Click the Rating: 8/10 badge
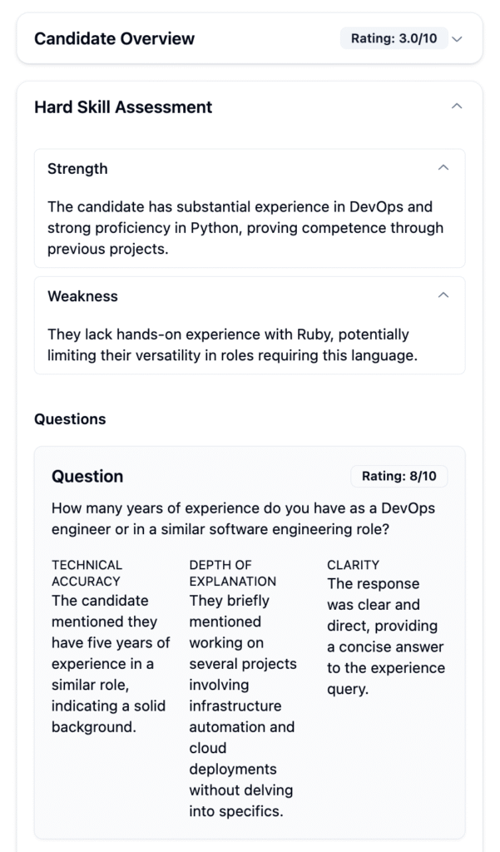Viewport: 500px width, 852px height. (399, 476)
